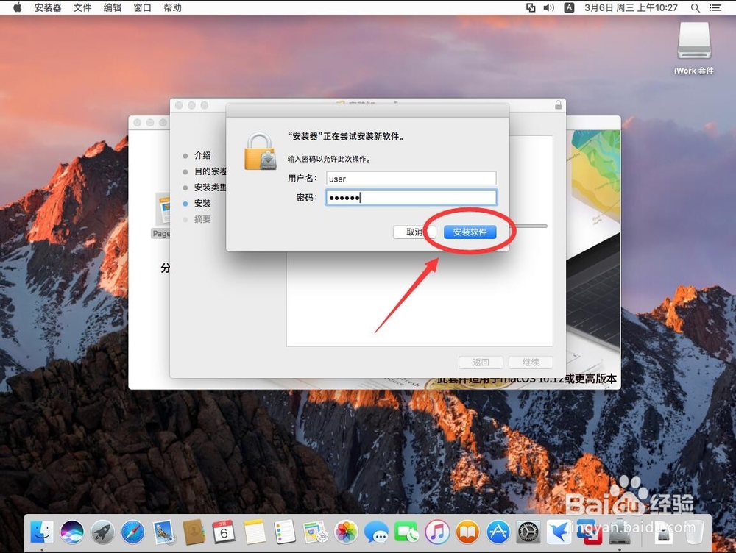The height and width of the screenshot is (553, 736).
Task: Select 摘要 step in installer sidebar
Action: [202, 219]
